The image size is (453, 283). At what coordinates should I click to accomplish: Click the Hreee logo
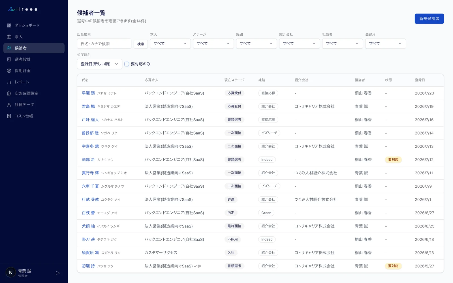tap(23, 9)
